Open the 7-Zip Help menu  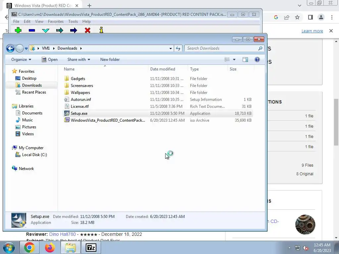(x=86, y=21)
